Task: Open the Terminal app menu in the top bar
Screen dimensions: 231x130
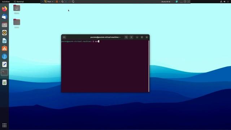Action: pos(19,1)
